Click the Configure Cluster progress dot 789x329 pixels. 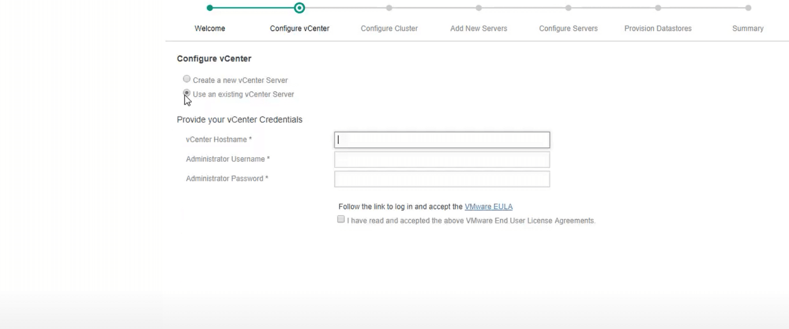click(389, 8)
